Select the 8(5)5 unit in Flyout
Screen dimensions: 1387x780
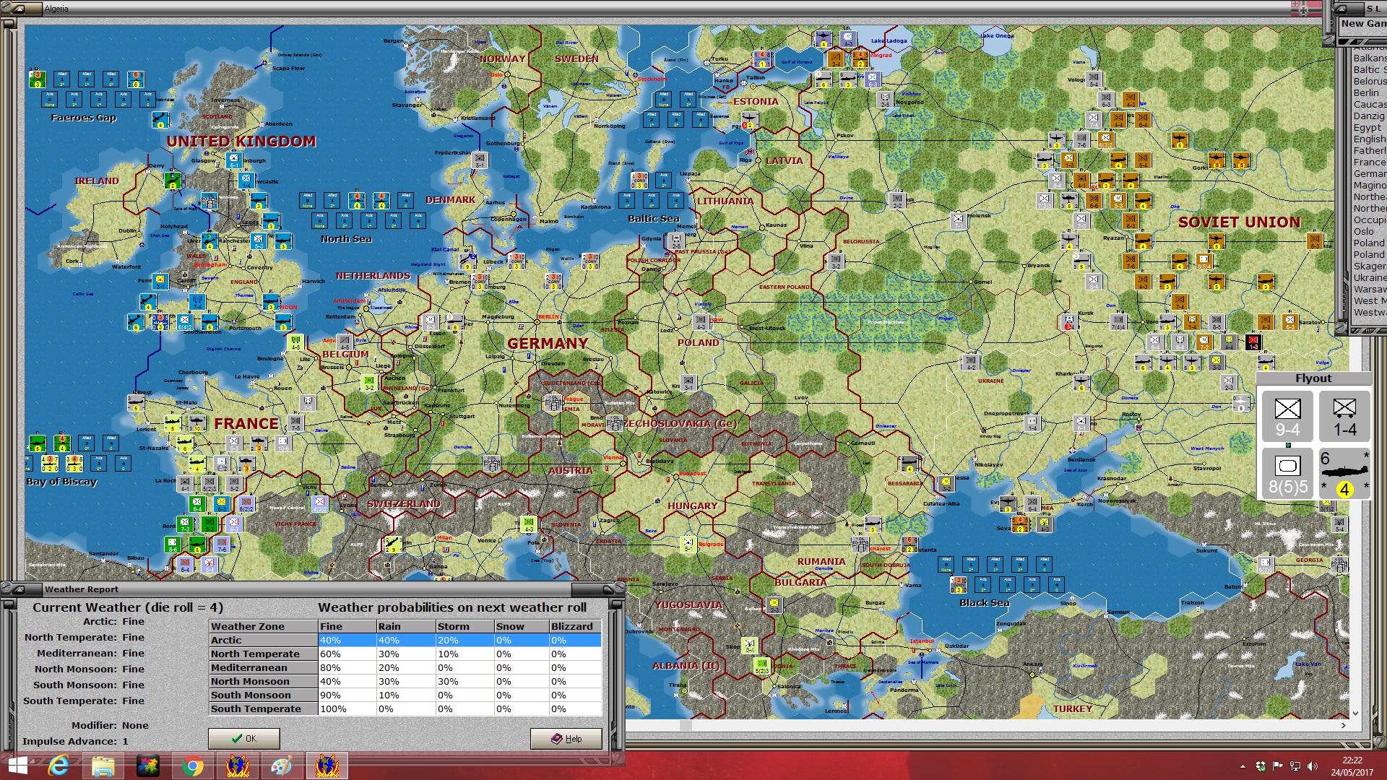1287,474
